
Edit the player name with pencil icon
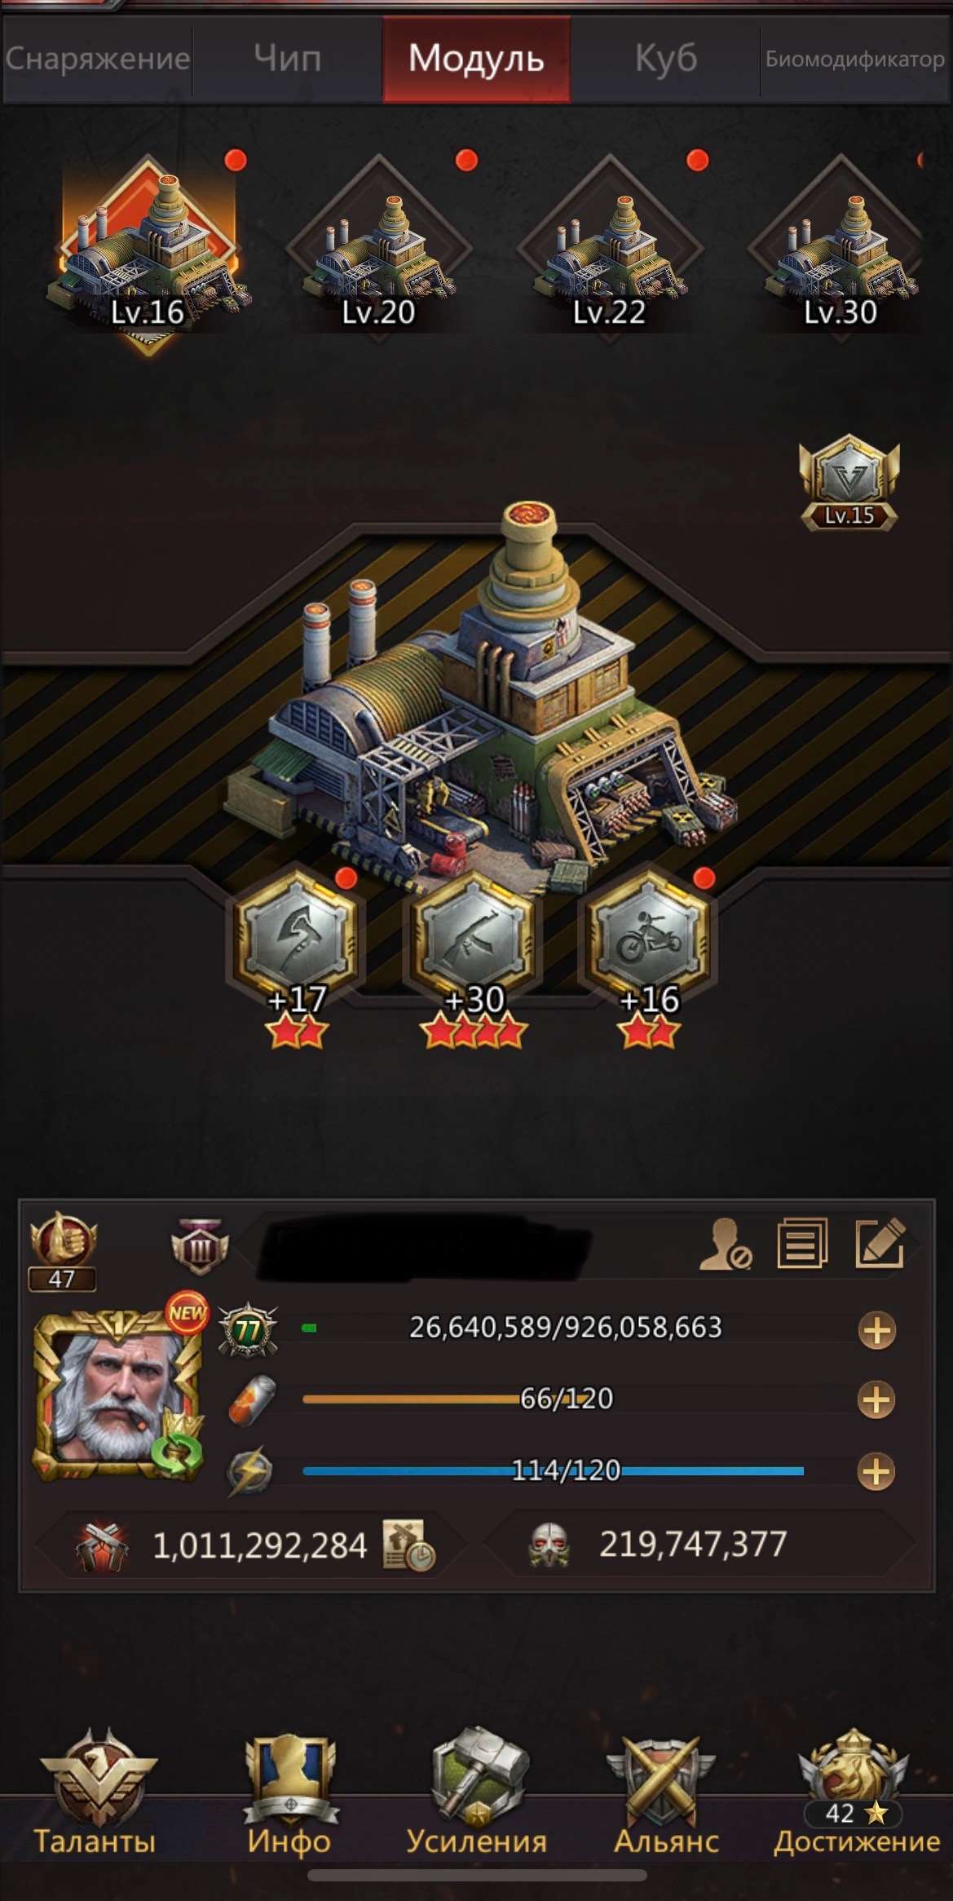click(x=880, y=1243)
